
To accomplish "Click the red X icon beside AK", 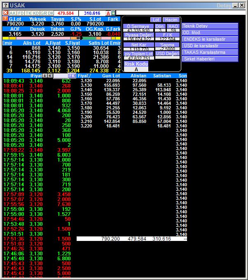I will pyautogui.click(x=5, y=13).
